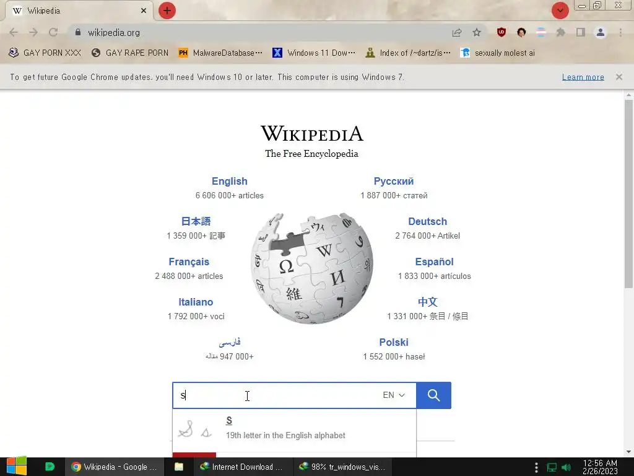Open the 中文 Wikipedia link
The width and height of the screenshot is (634, 476).
coord(427,302)
